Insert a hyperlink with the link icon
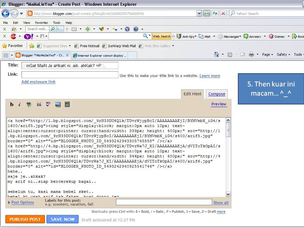Viewport: 304px width, 228px height. [x=29, y=104]
